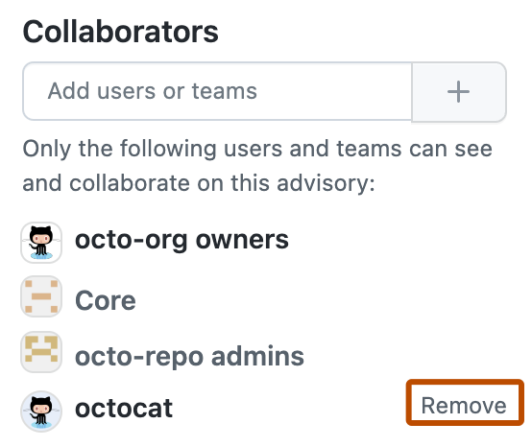The height and width of the screenshot is (447, 532).
Task: Focus the Add users or teams field
Action: click(217, 91)
